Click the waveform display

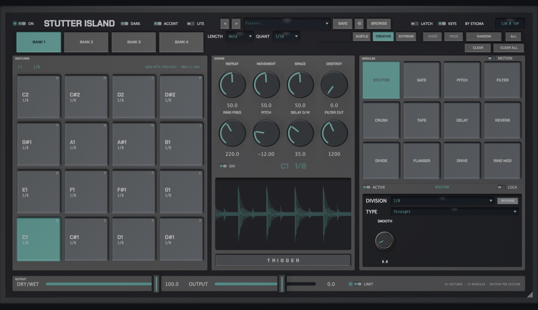(x=283, y=214)
